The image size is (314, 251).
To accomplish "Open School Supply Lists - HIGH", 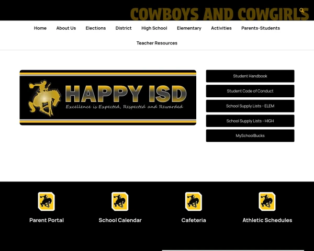I will pos(250,121).
